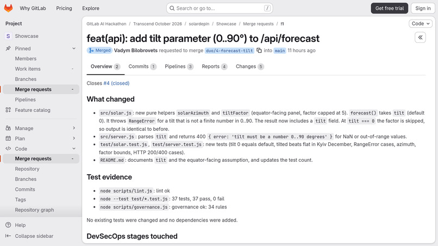Open the Pipelines tab
This screenshot has width=438, height=246.
(x=179, y=66)
